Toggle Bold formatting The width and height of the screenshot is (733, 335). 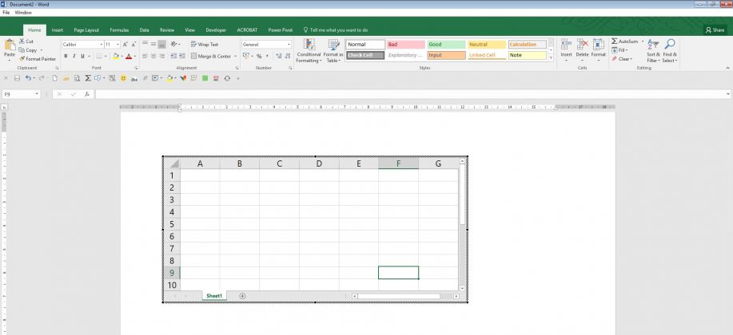(x=66, y=56)
